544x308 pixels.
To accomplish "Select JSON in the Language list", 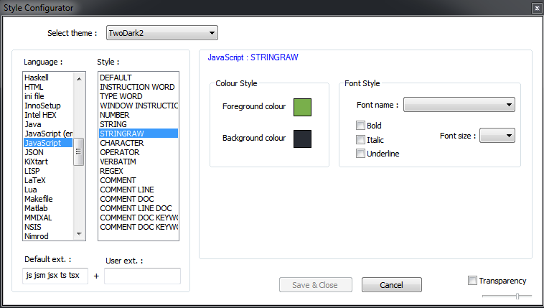I will pyautogui.click(x=48, y=152).
